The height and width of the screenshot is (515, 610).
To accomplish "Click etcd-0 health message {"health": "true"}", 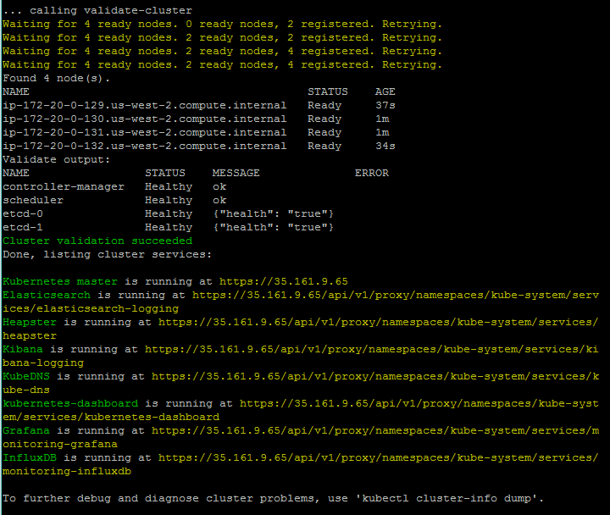I will 274,214.
